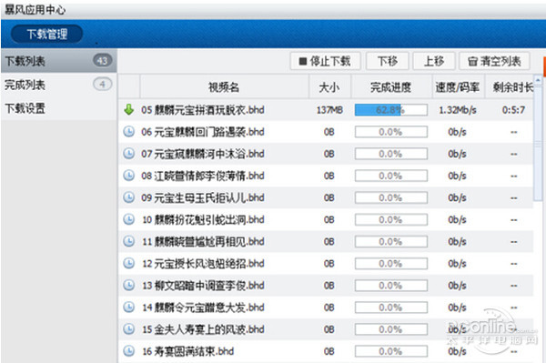Click the vertical scrollbar thumb of the list
The width and height of the screenshot is (546, 363).
538,143
